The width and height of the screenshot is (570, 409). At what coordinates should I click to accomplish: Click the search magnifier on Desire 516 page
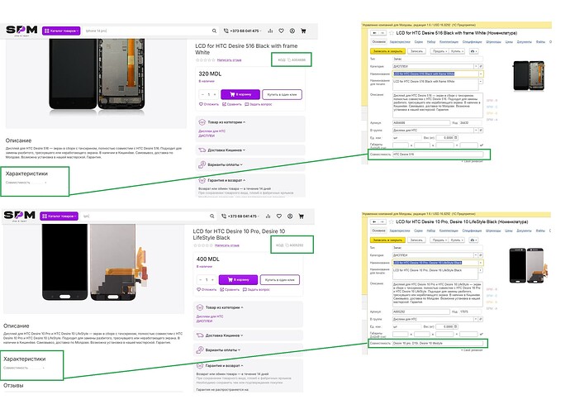pos(214,31)
